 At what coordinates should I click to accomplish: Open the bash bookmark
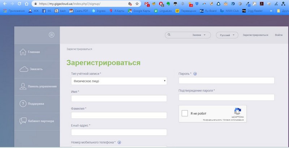point(60,11)
